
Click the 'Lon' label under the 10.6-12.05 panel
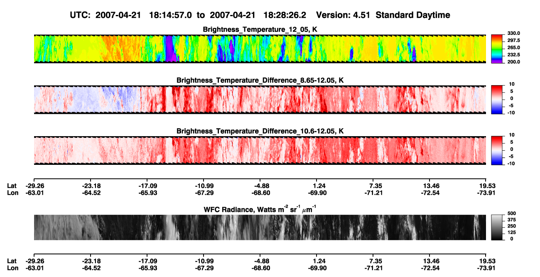(12, 192)
